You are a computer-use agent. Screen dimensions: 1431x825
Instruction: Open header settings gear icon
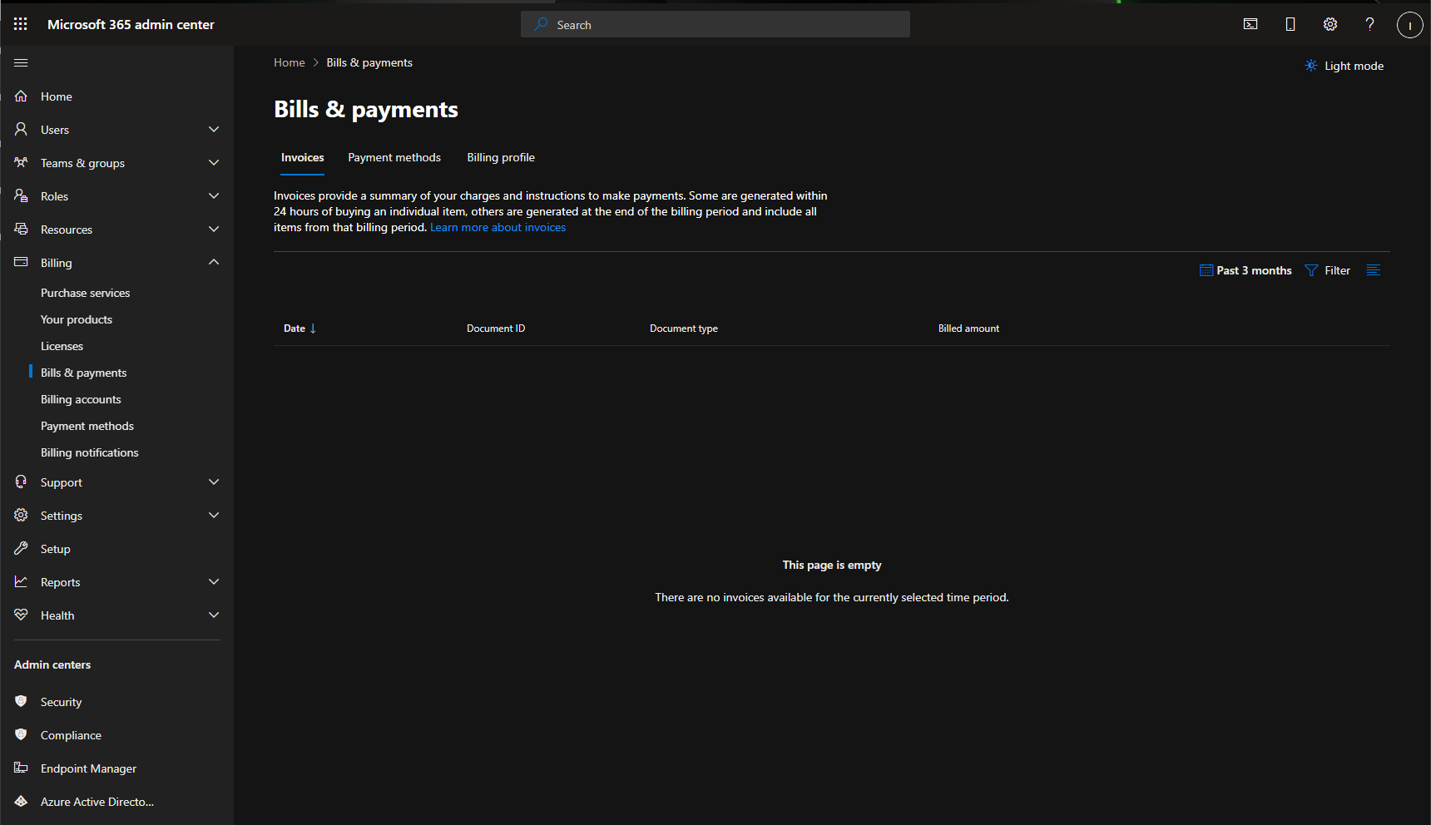coord(1330,24)
